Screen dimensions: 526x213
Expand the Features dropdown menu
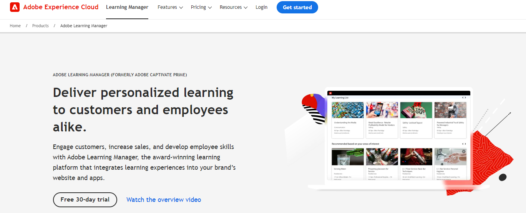tap(170, 7)
